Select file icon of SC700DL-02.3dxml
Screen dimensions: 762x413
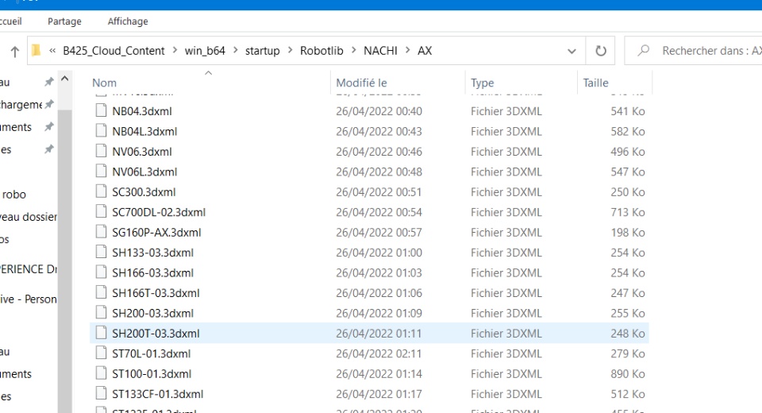click(101, 211)
